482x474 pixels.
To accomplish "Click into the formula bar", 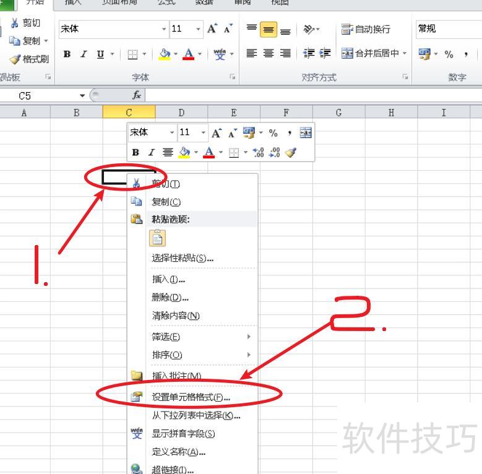I will (314, 95).
